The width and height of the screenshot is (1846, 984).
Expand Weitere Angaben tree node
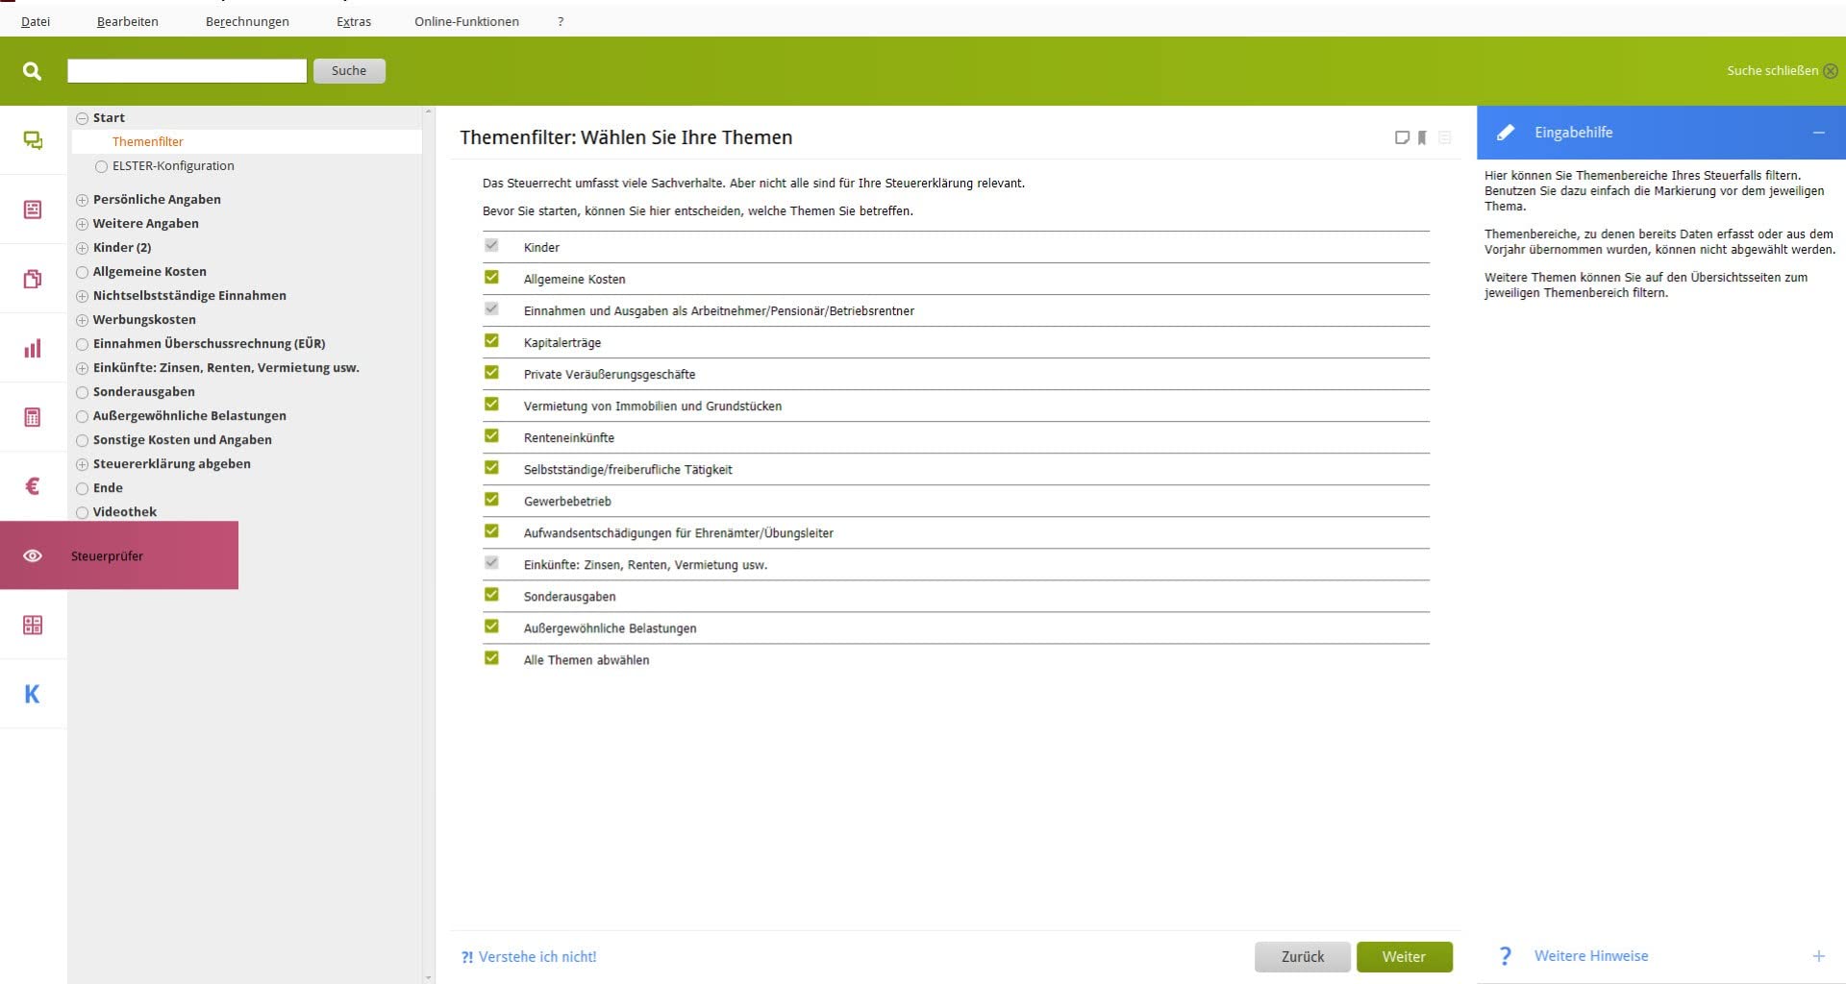83,224
